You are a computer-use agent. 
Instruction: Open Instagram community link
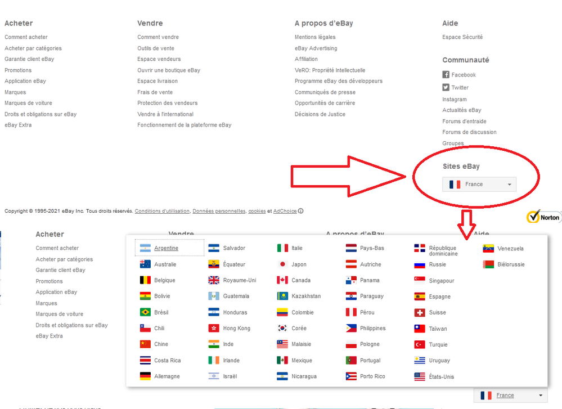(455, 99)
